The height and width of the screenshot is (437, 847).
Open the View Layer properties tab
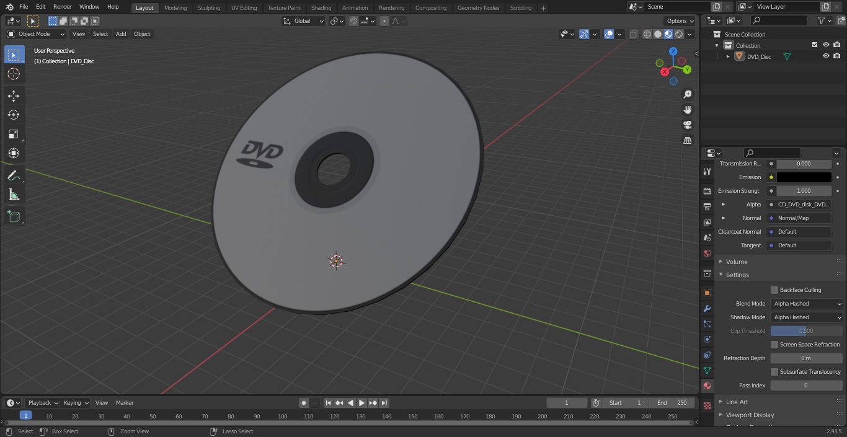click(x=707, y=222)
